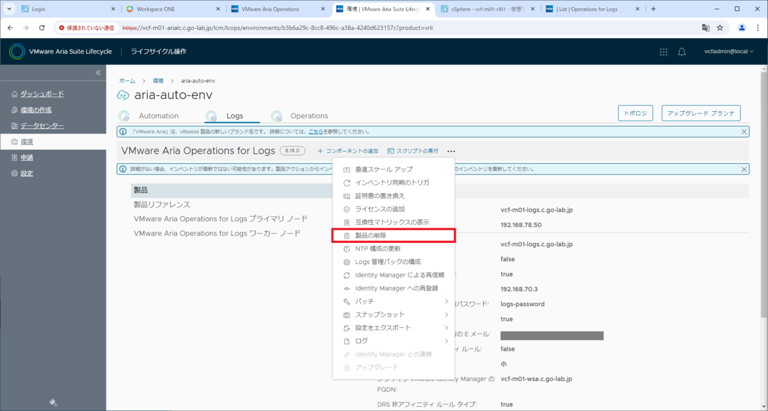The height and width of the screenshot is (411, 768).
Task: Switch to the Operations for Logs browser tab
Action: (592, 9)
